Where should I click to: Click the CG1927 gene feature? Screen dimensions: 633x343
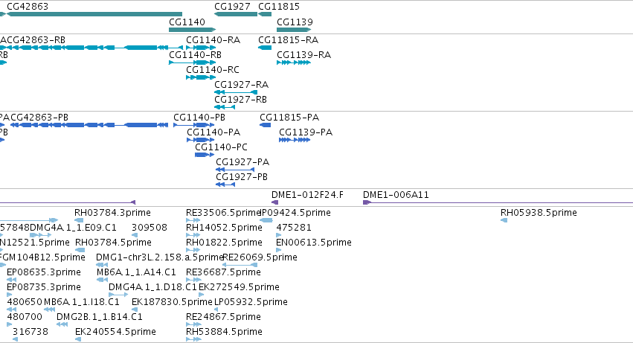[x=236, y=14]
